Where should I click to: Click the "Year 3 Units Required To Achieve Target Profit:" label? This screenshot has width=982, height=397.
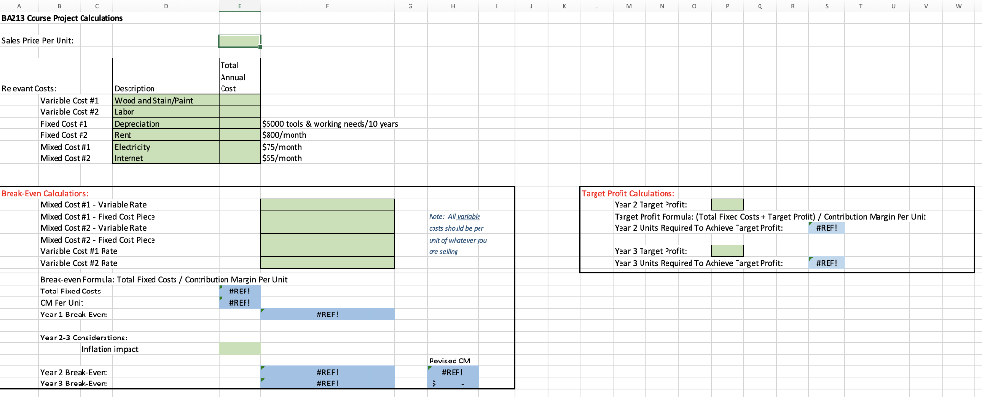[x=698, y=263]
